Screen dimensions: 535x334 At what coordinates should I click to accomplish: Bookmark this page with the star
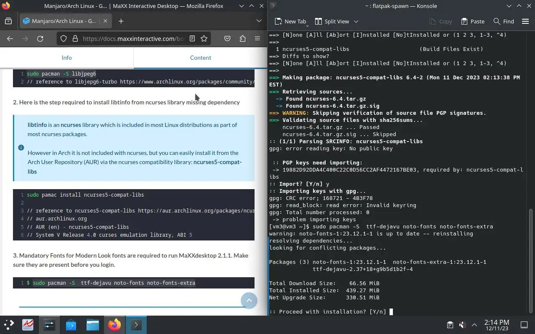coord(204,38)
